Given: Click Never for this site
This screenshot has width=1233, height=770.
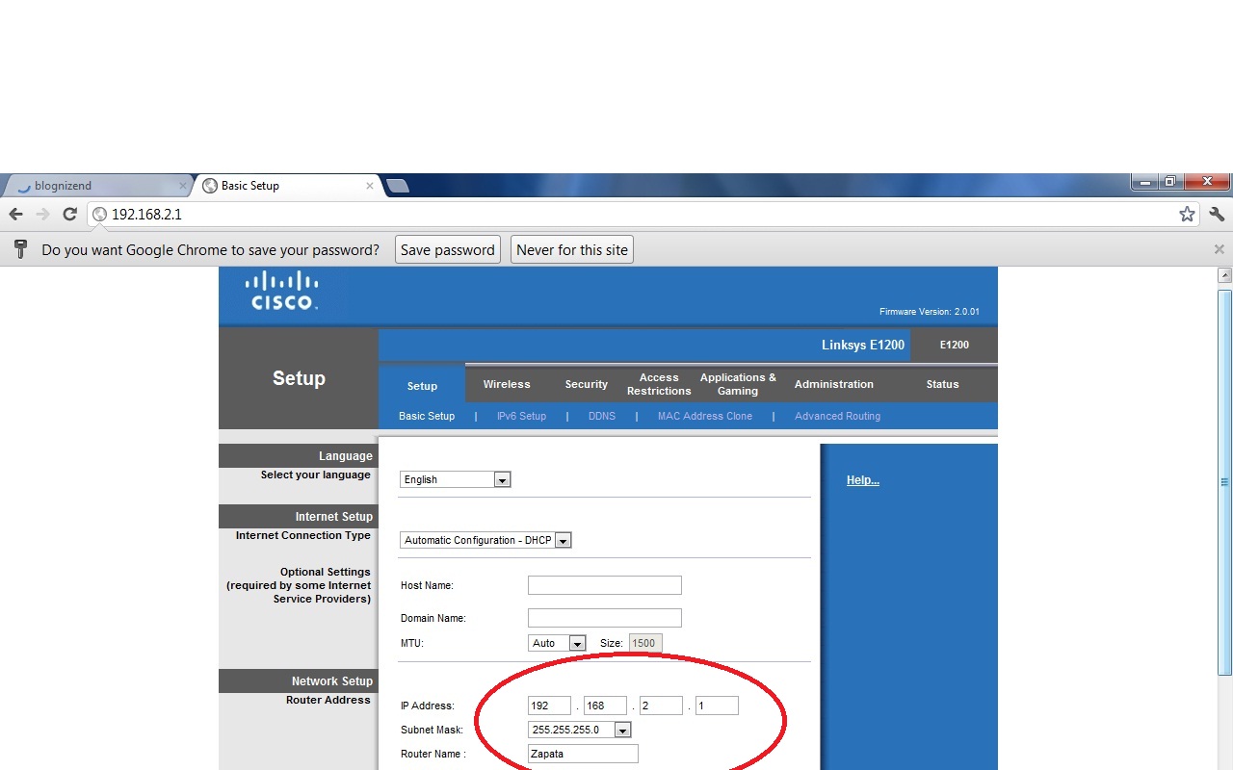Looking at the screenshot, I should tap(572, 249).
